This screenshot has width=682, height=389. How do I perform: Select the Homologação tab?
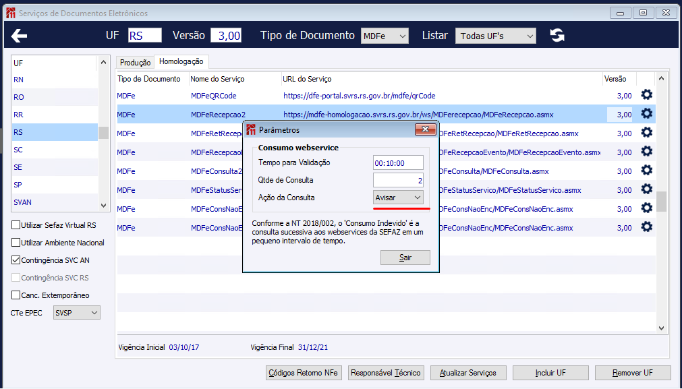point(181,62)
